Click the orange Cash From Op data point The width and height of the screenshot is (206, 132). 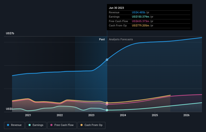[107, 103]
